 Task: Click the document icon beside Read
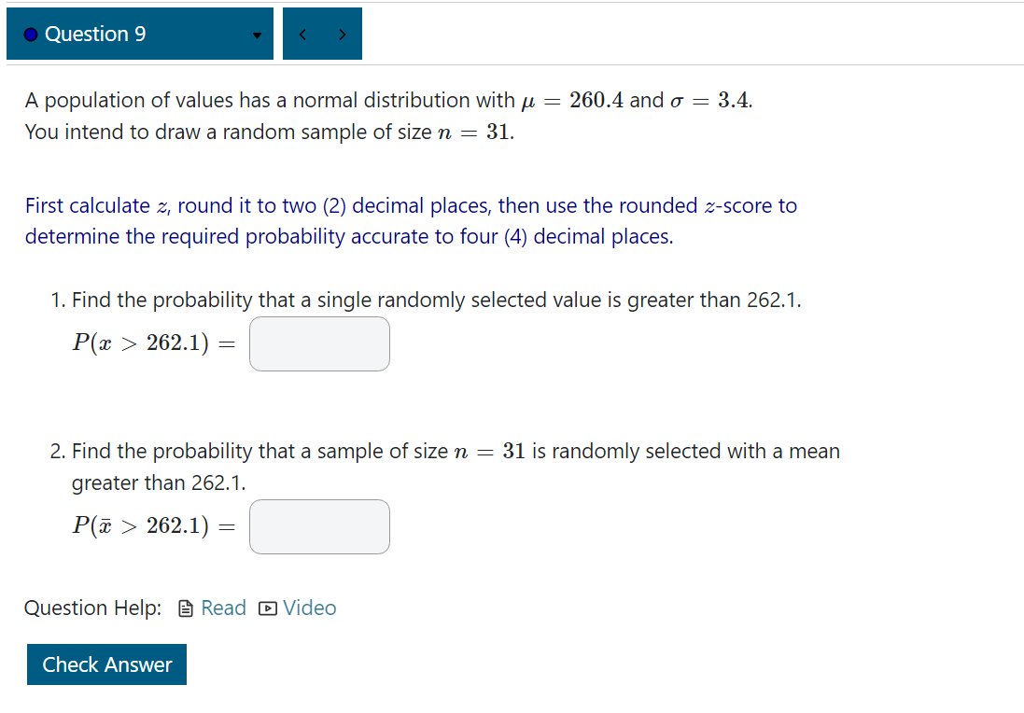pos(184,608)
